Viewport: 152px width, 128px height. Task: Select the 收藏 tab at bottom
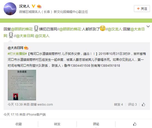[19, 124]
